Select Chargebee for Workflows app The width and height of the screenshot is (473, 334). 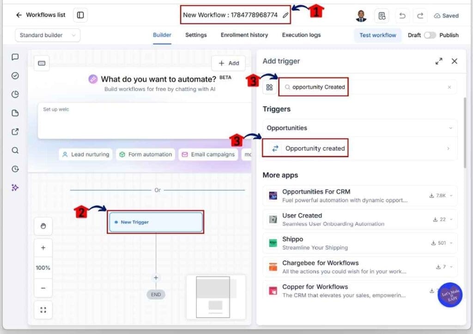pos(360,267)
